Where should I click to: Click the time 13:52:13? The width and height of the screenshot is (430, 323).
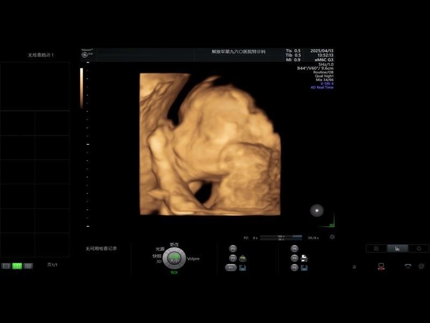pos(326,55)
